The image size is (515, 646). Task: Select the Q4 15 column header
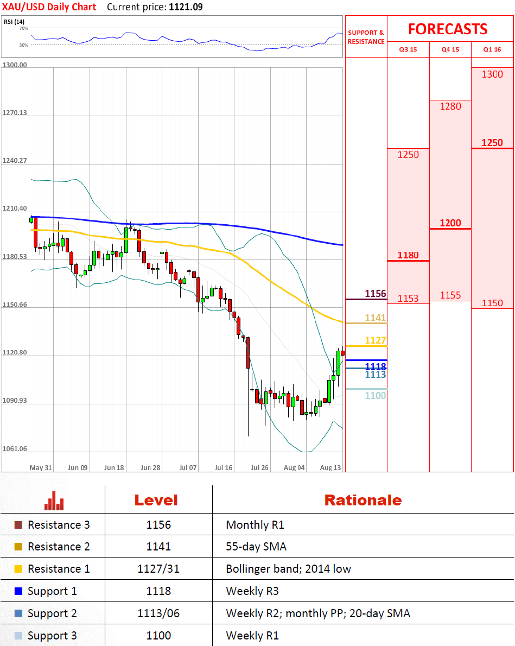pos(450,49)
